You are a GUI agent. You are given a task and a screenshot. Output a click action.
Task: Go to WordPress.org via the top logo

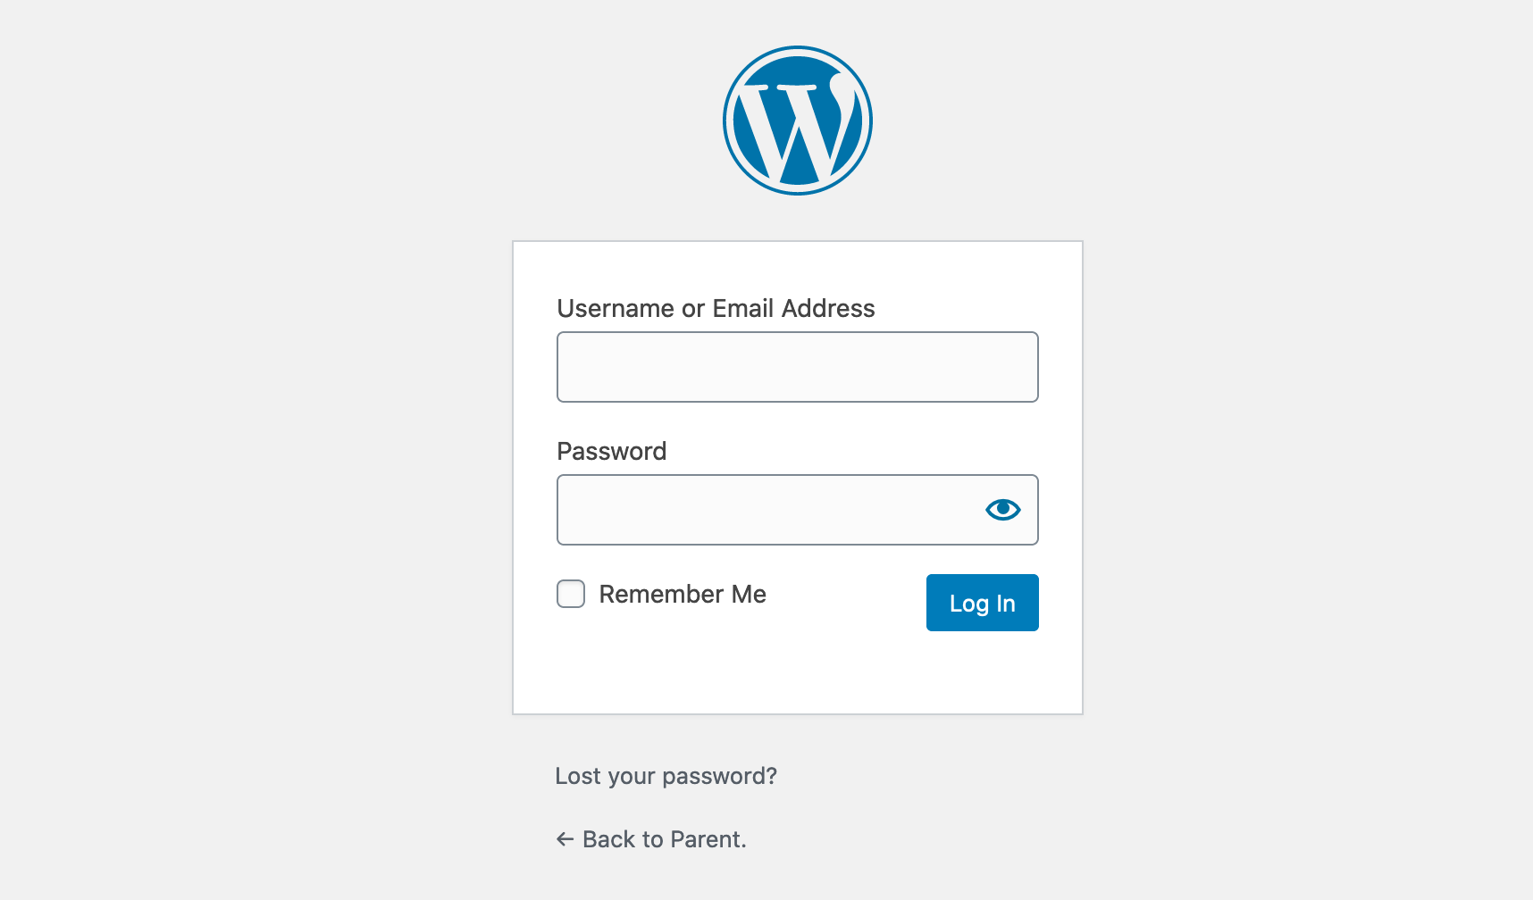(797, 121)
